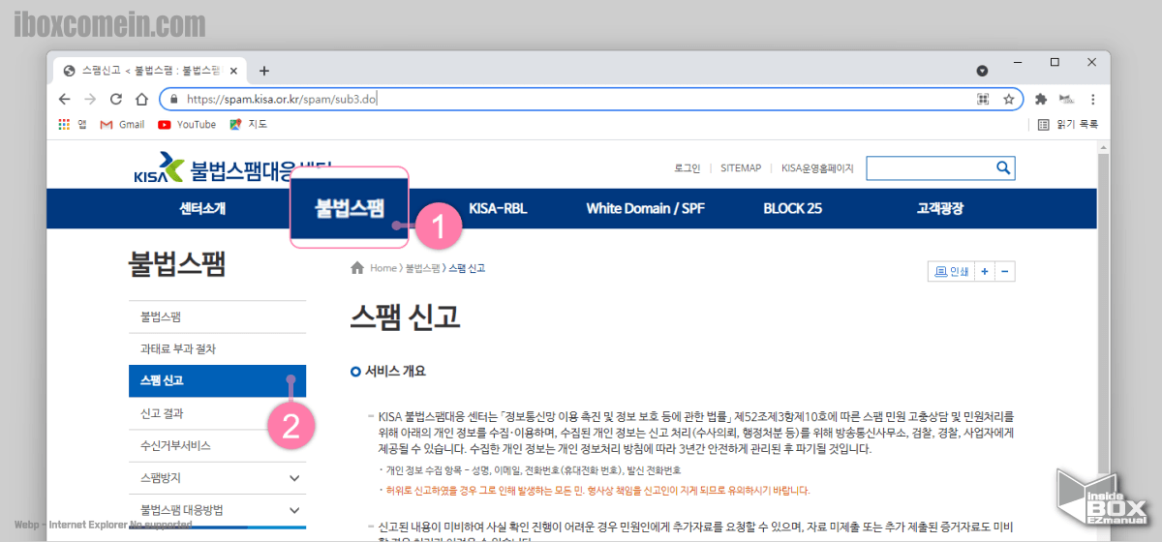Click the browser forward arrow

pyautogui.click(x=90, y=99)
